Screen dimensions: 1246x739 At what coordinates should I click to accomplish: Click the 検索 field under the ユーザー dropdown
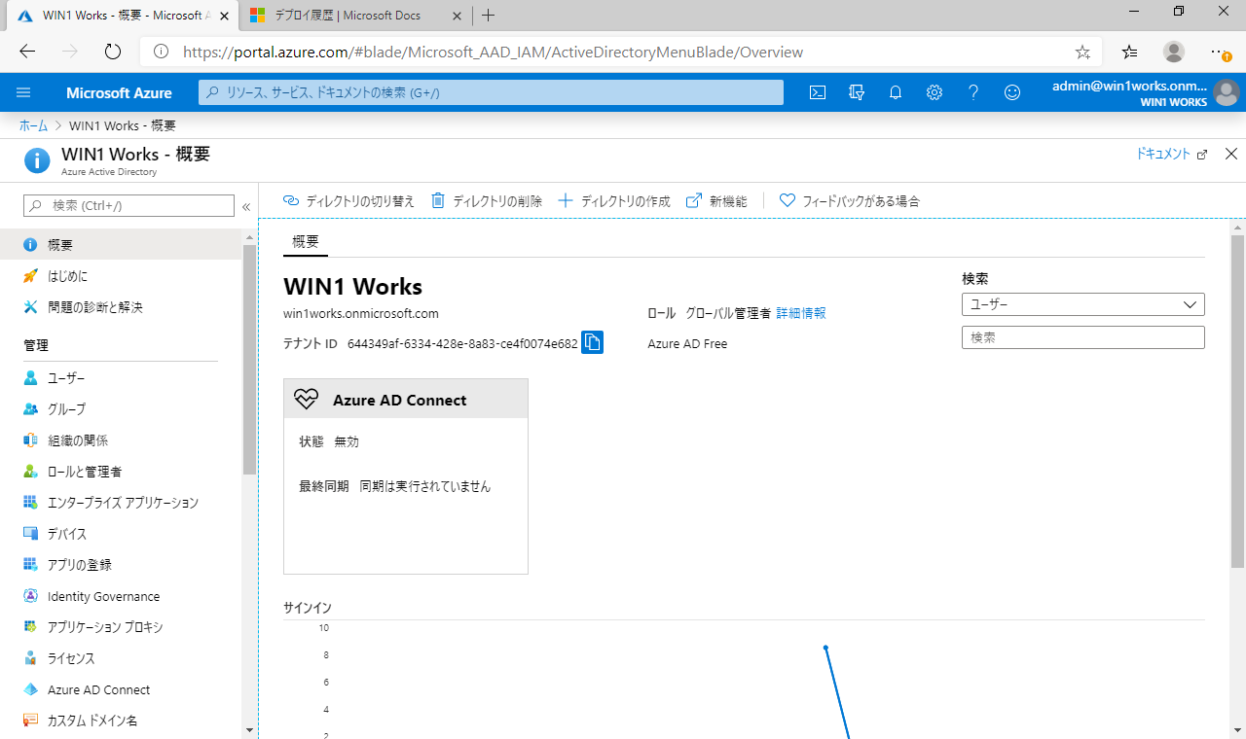(1082, 337)
